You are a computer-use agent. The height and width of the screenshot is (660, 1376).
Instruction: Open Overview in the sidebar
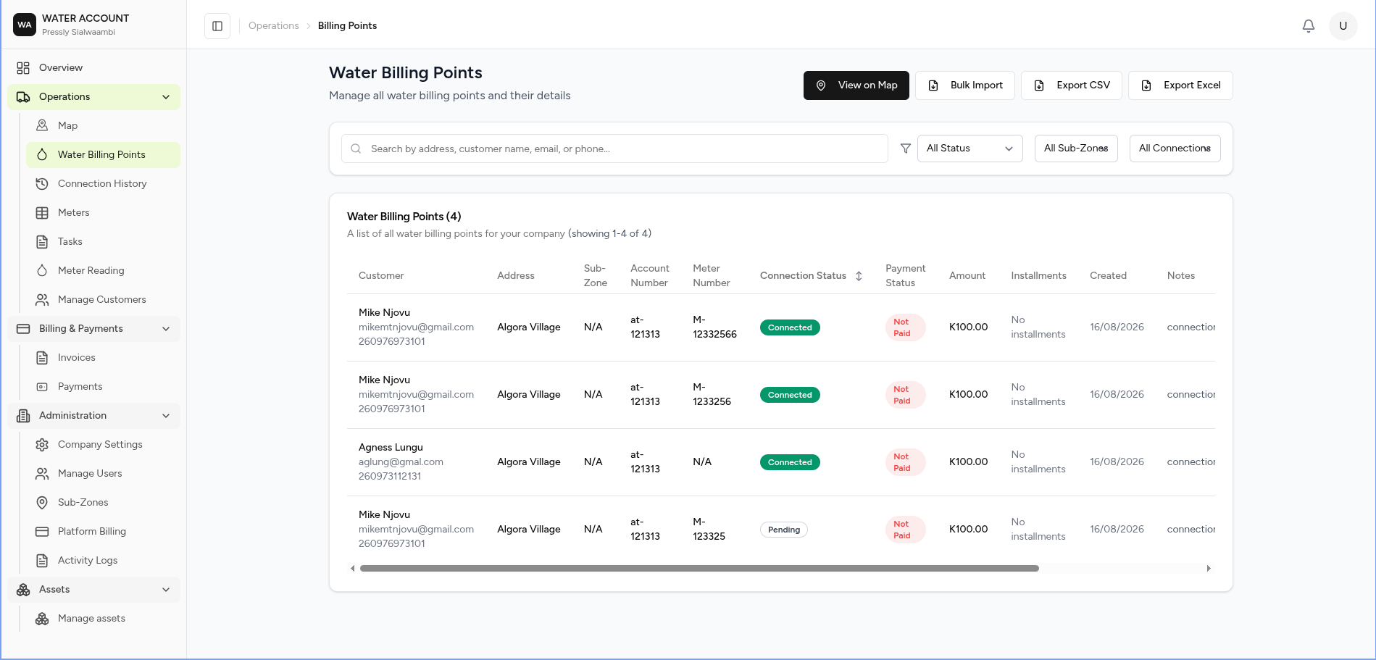click(93, 68)
